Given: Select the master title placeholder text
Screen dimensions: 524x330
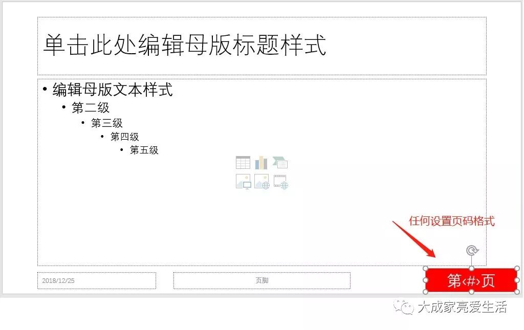Looking at the screenshot, I should pyautogui.click(x=184, y=45).
